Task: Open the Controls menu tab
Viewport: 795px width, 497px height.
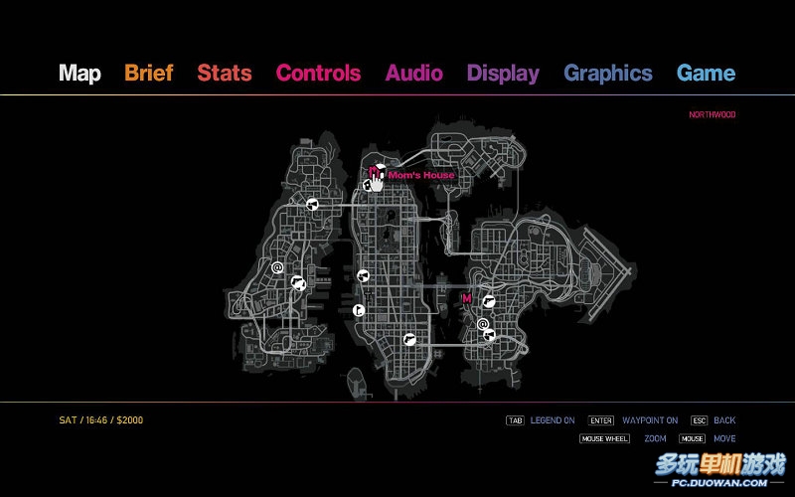Action: pyautogui.click(x=318, y=73)
